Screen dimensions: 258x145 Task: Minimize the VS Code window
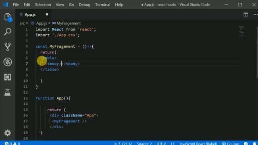(x=226, y=4)
